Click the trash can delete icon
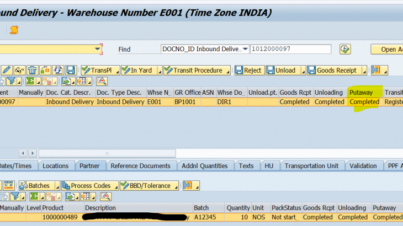The image size is (403, 226). pos(32,70)
